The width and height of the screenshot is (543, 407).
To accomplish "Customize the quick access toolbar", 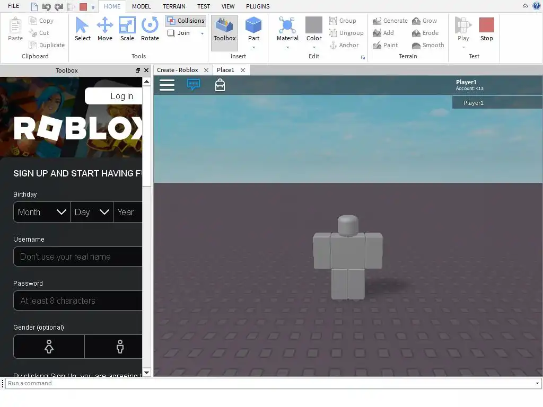I will [x=93, y=7].
